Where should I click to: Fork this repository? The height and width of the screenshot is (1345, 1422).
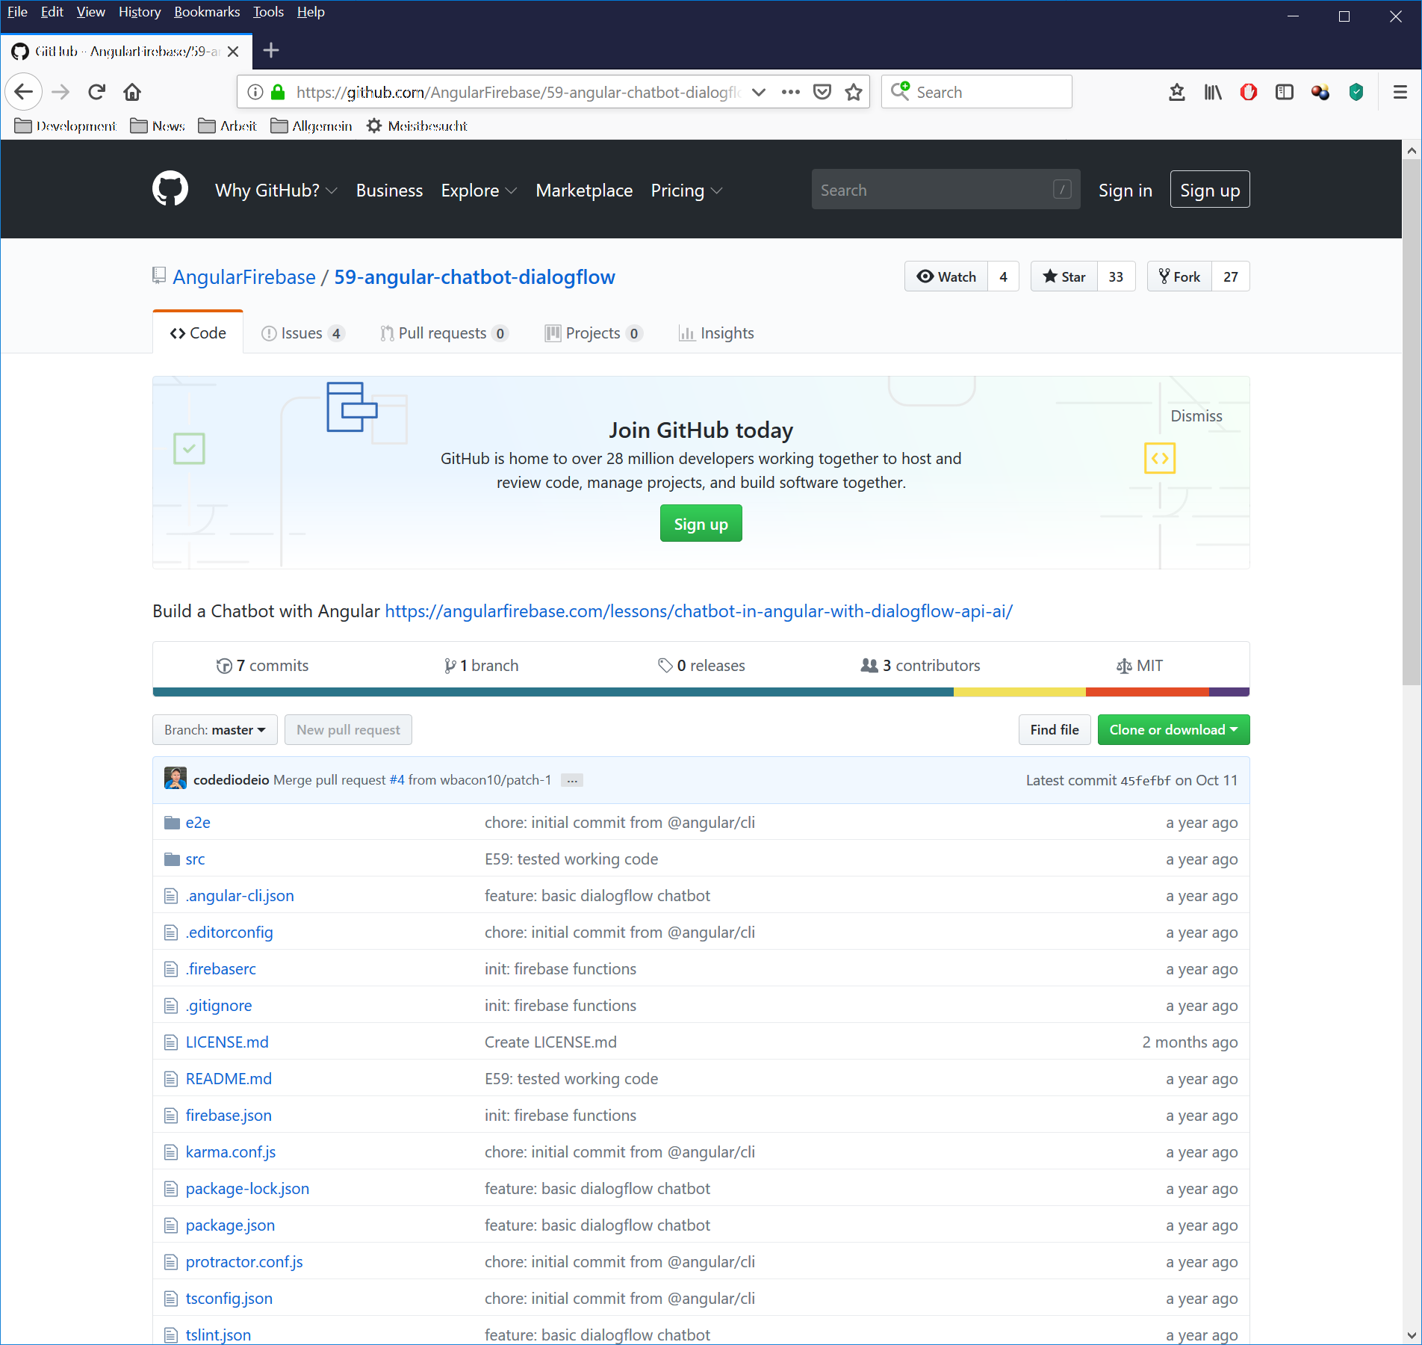click(1179, 276)
